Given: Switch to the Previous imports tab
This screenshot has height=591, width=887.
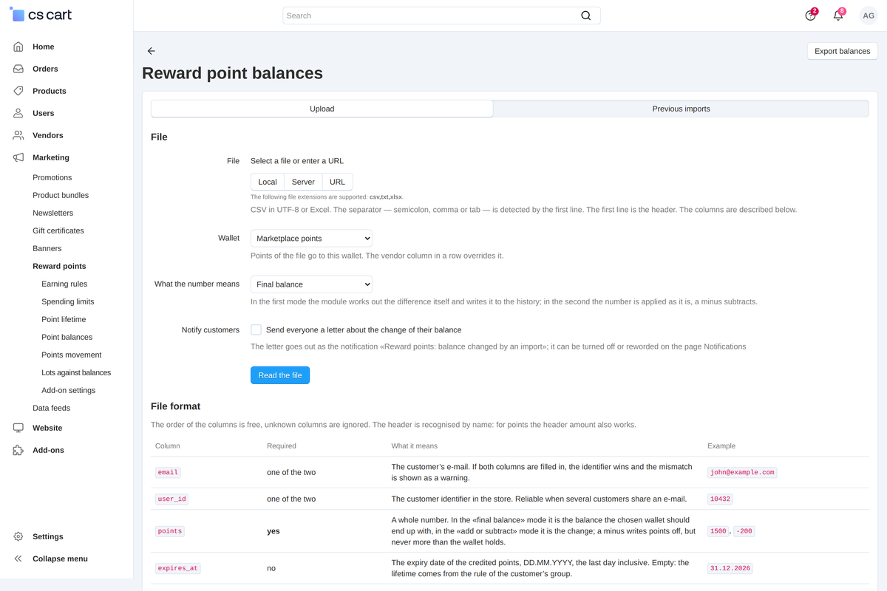Looking at the screenshot, I should click(681, 109).
